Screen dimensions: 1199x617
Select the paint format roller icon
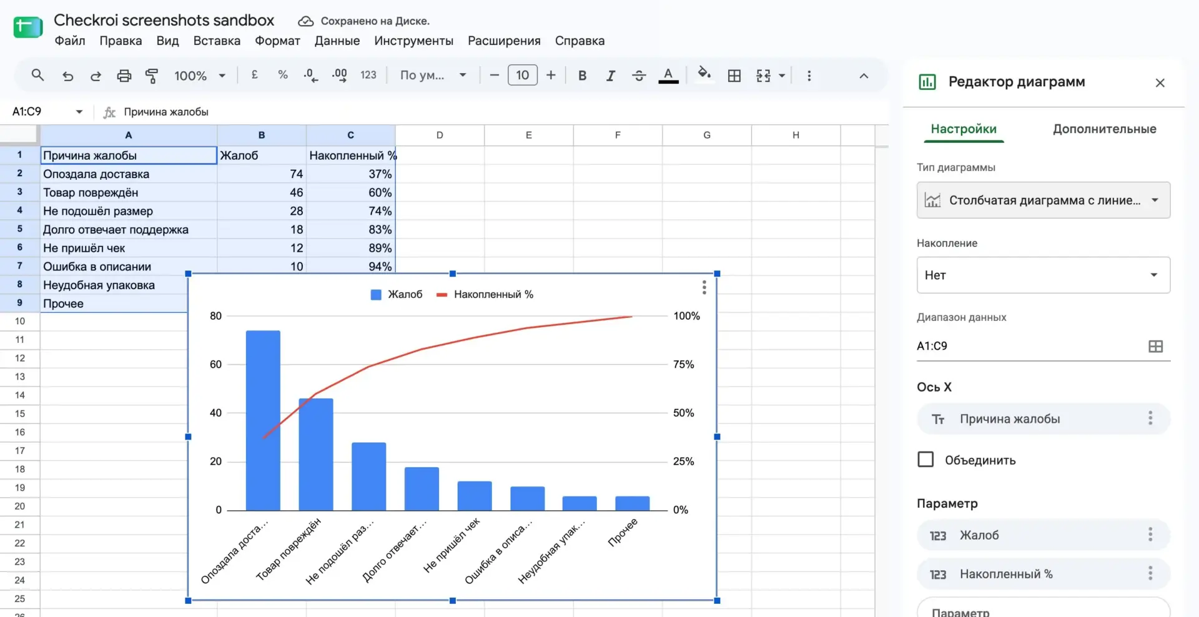pyautogui.click(x=152, y=76)
